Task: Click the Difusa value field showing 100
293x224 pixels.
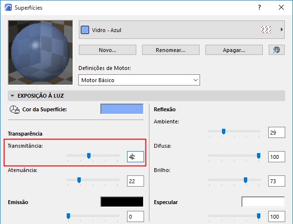Action: tap(276, 156)
